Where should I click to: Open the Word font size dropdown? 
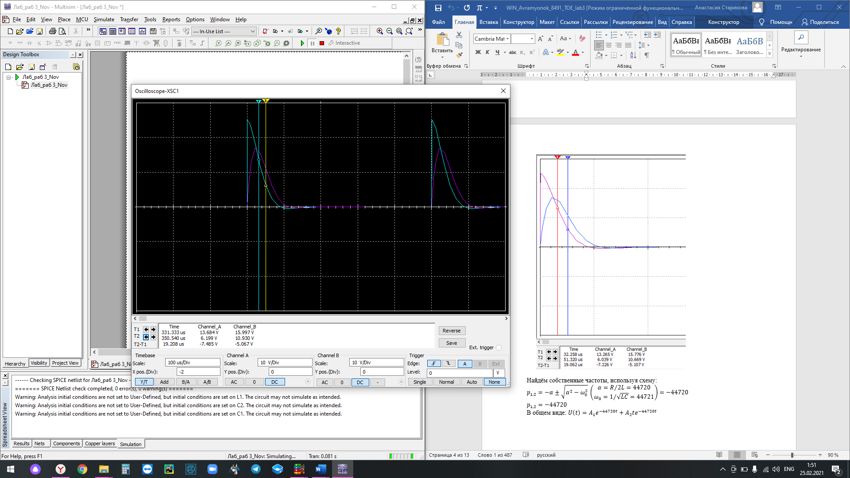532,39
